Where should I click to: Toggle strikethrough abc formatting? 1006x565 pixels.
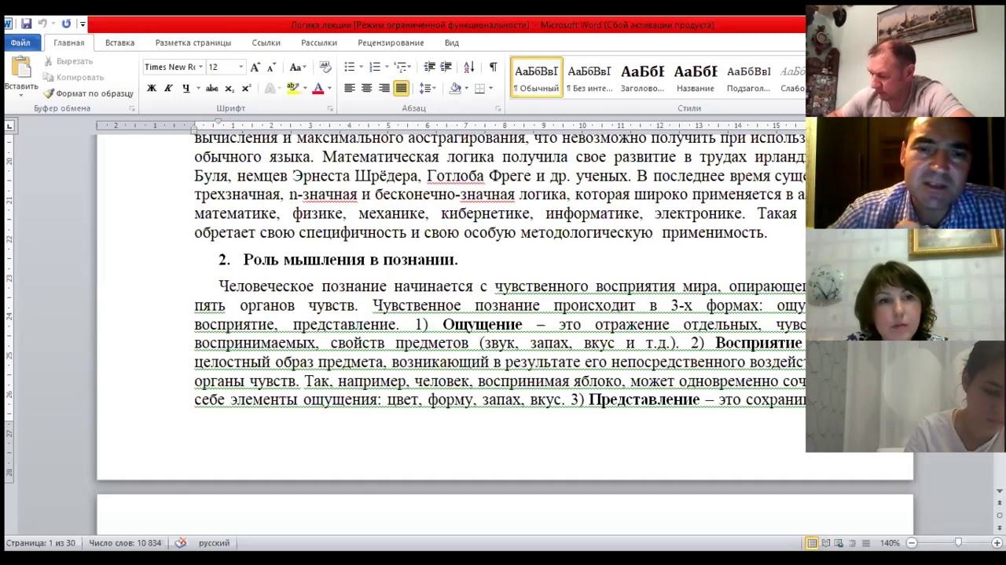click(x=211, y=88)
